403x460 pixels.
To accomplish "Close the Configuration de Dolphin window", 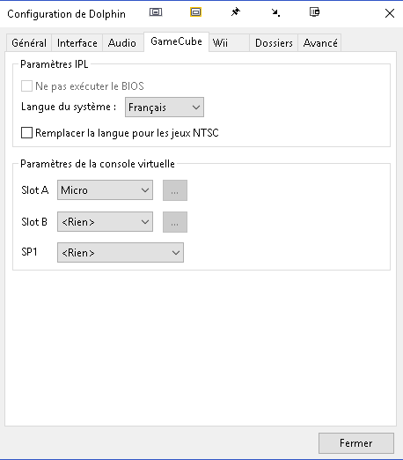I will [x=390, y=13].
